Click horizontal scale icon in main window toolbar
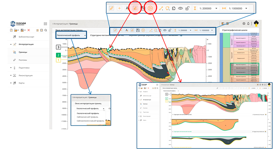Viewport: 273px width, 149px height. 196,30
